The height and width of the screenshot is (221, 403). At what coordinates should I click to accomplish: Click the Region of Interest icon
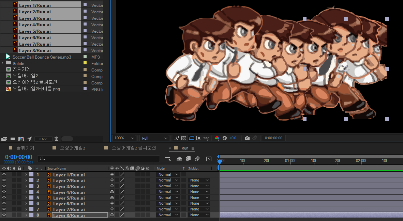199,138
